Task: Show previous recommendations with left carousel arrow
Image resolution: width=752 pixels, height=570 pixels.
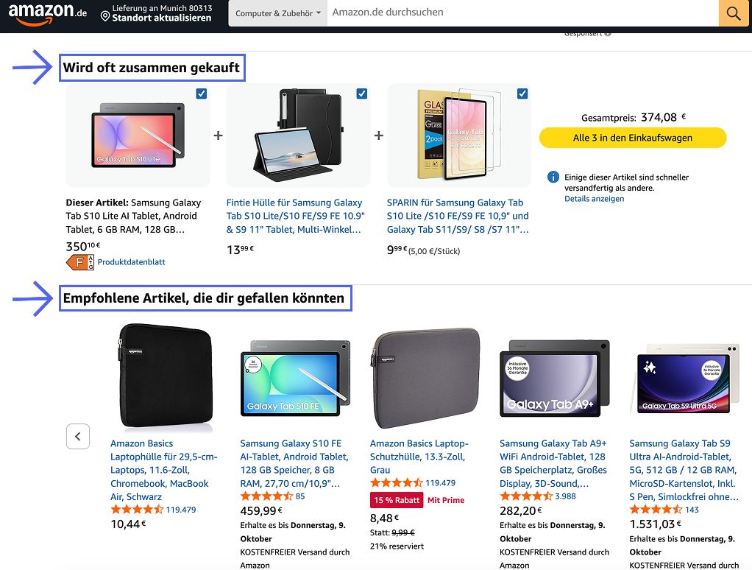Action: pos(78,436)
